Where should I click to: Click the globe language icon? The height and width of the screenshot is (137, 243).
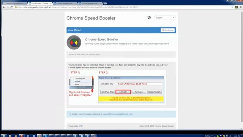[x=149, y=18]
